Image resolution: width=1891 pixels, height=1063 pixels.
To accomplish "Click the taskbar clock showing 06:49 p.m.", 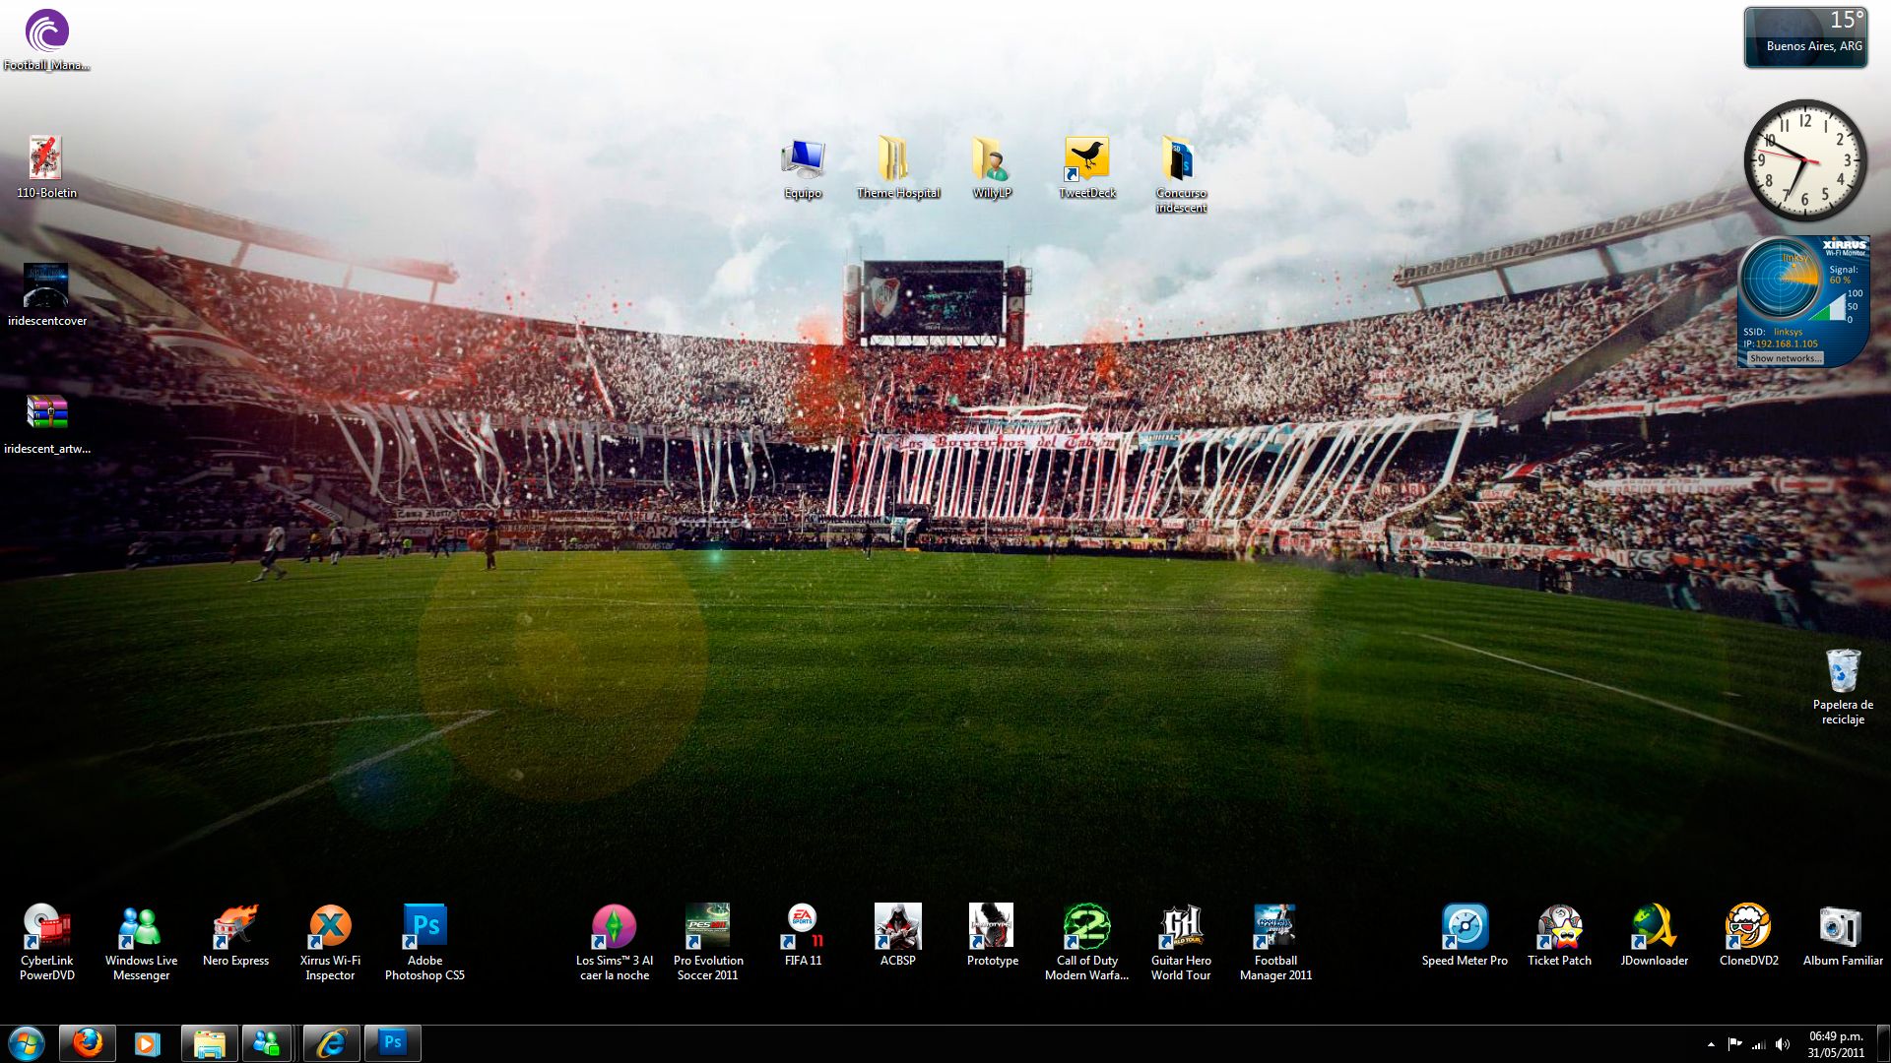I will (1836, 1044).
